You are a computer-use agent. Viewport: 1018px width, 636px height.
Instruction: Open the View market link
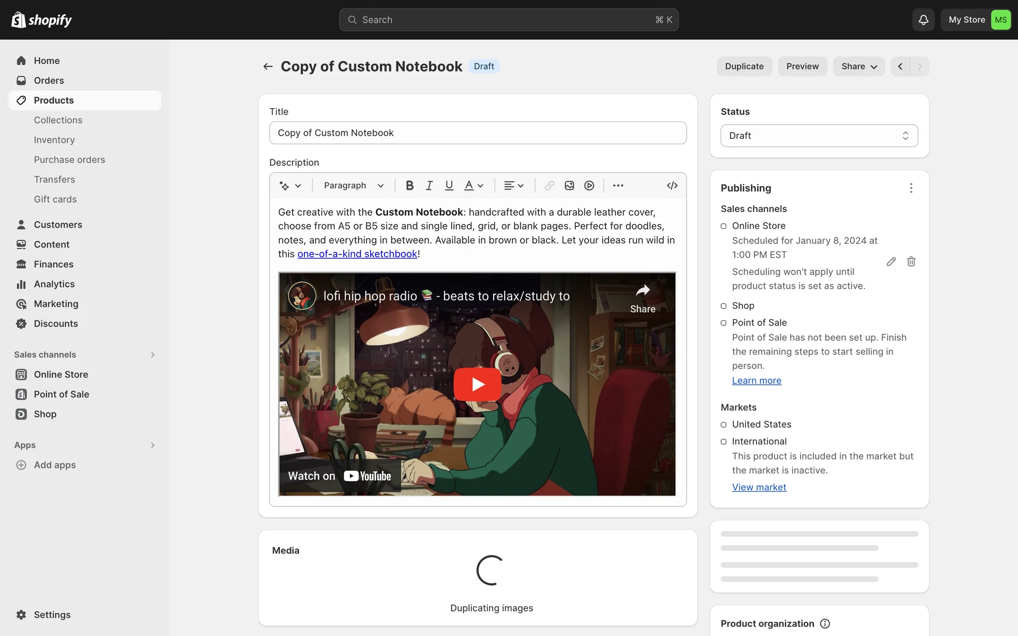pyautogui.click(x=759, y=487)
